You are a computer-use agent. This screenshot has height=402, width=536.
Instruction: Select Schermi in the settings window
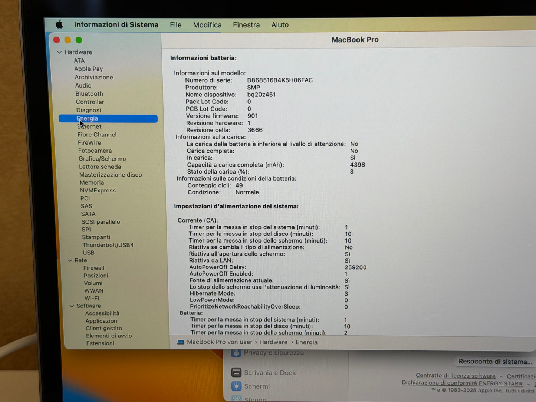click(257, 386)
